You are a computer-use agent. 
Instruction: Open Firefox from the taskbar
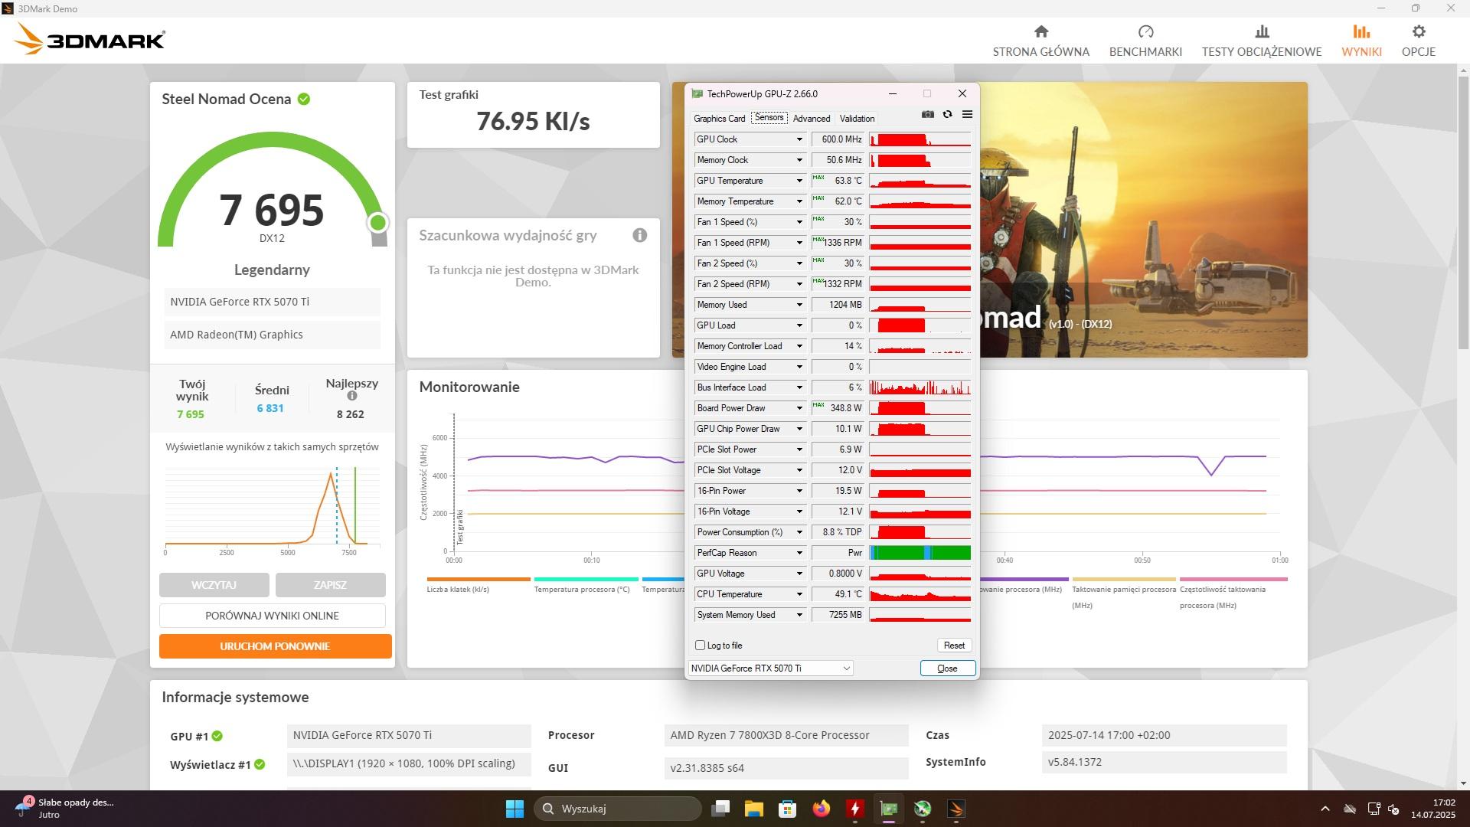pos(821,809)
